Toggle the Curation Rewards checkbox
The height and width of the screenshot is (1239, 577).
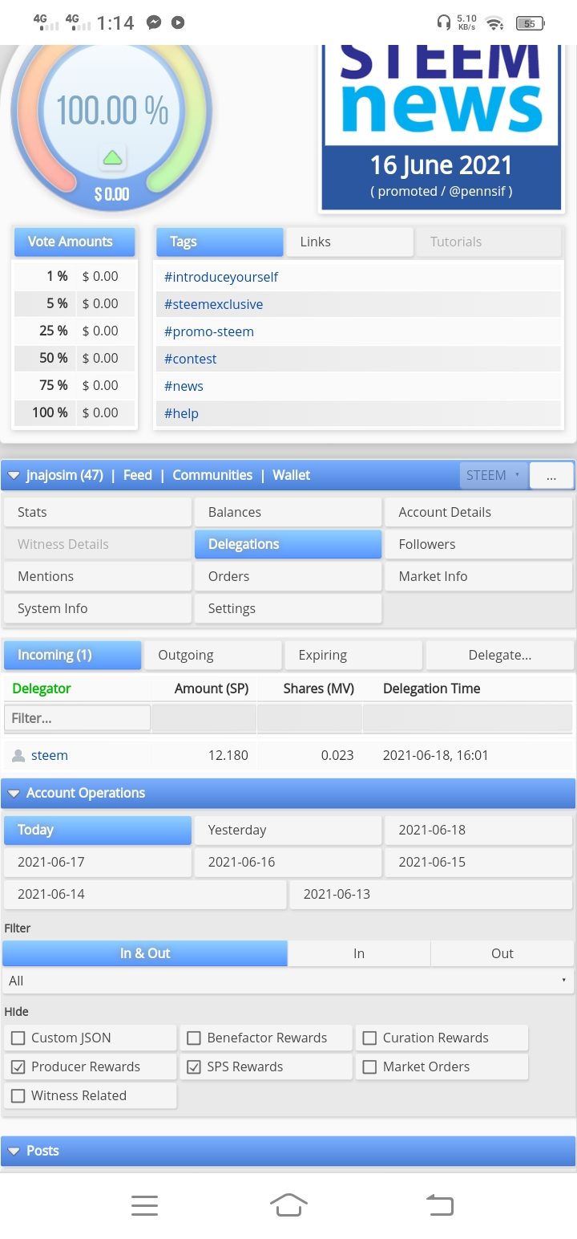click(369, 1038)
